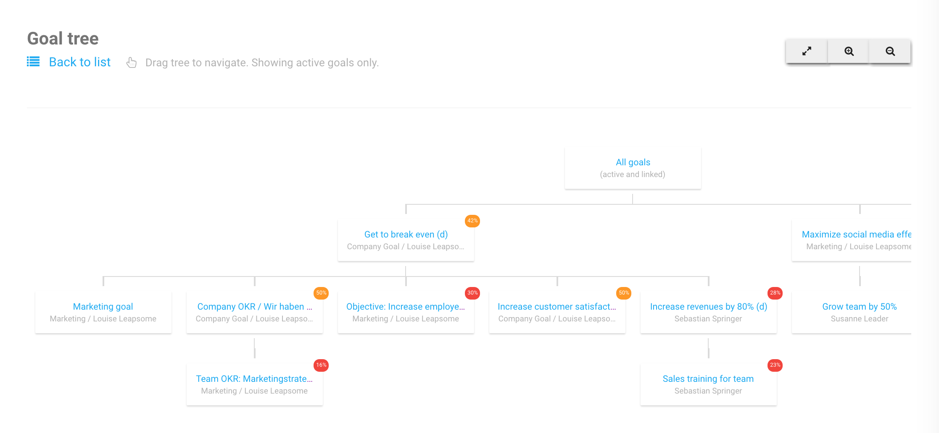Click the 28% badge on Increase revenues
The height and width of the screenshot is (433, 939).
click(x=775, y=293)
